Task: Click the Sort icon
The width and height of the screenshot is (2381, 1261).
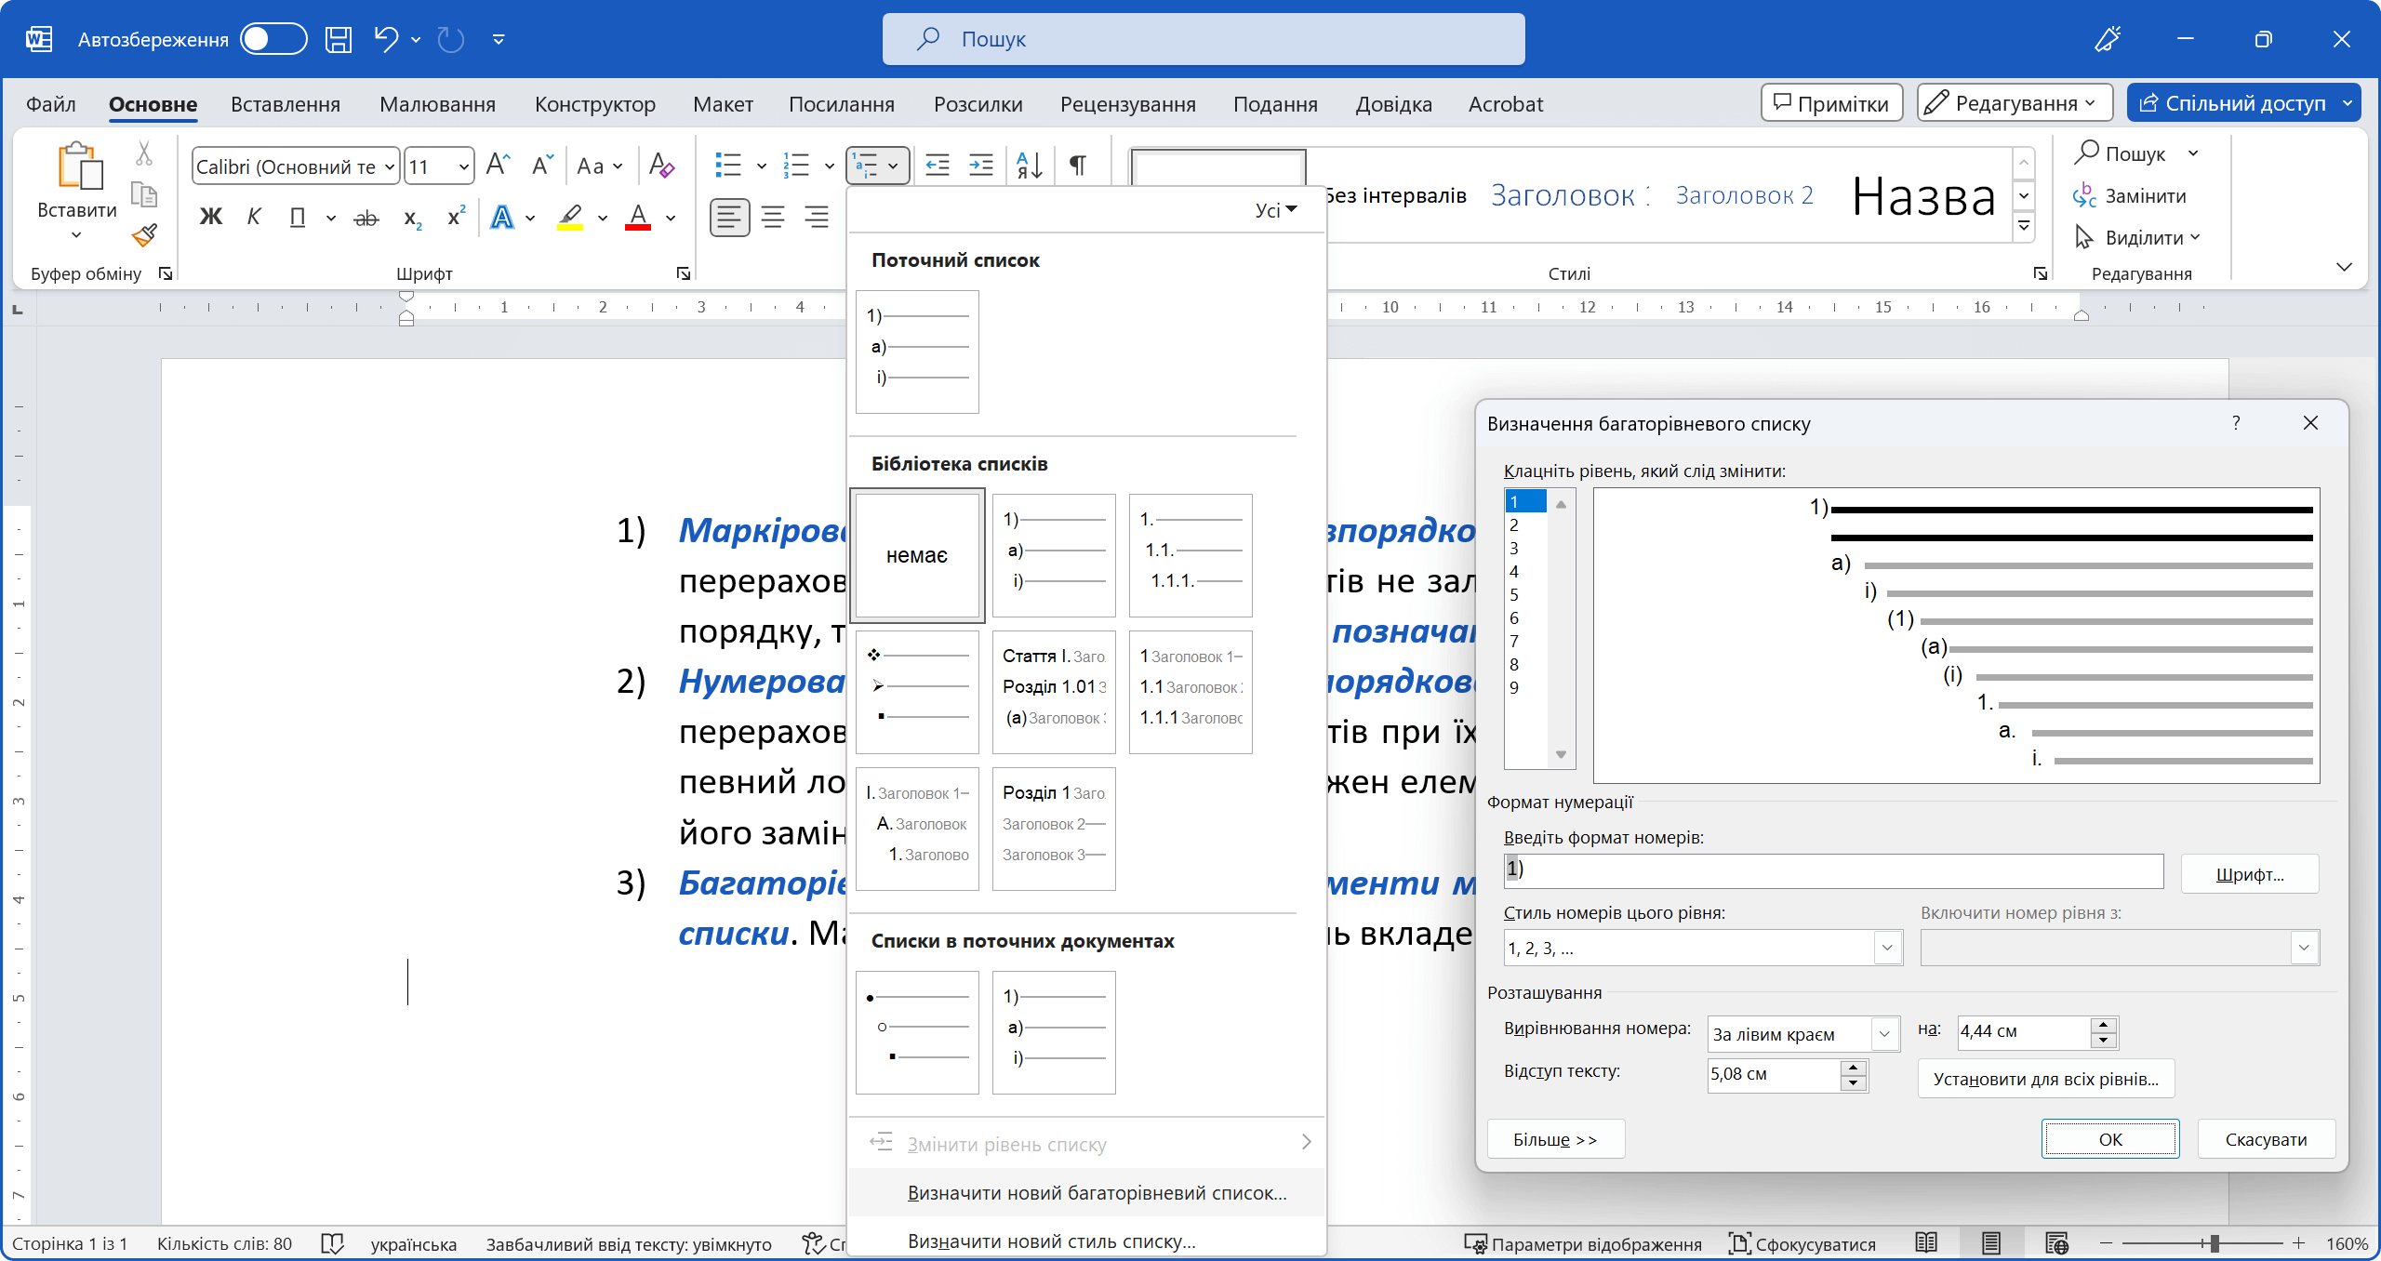Action: coord(1030,166)
